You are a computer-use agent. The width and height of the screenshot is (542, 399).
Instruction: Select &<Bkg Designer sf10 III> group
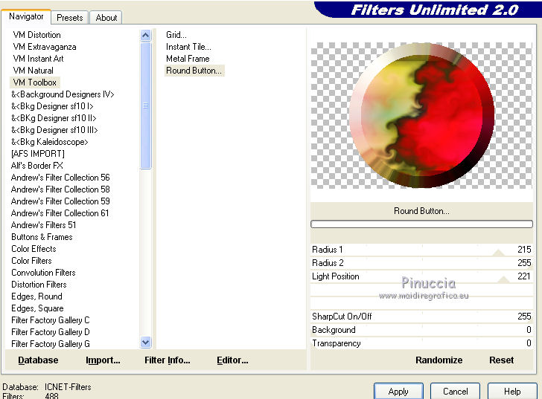coord(54,130)
